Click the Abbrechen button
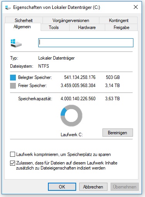145x197 pixels. coord(93,187)
